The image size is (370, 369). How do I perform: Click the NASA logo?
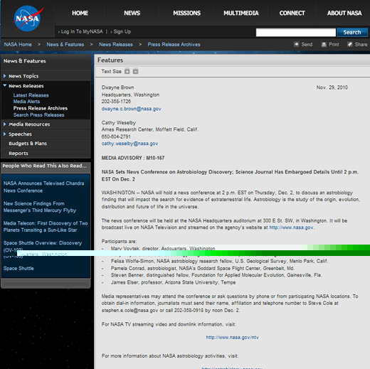(x=28, y=18)
